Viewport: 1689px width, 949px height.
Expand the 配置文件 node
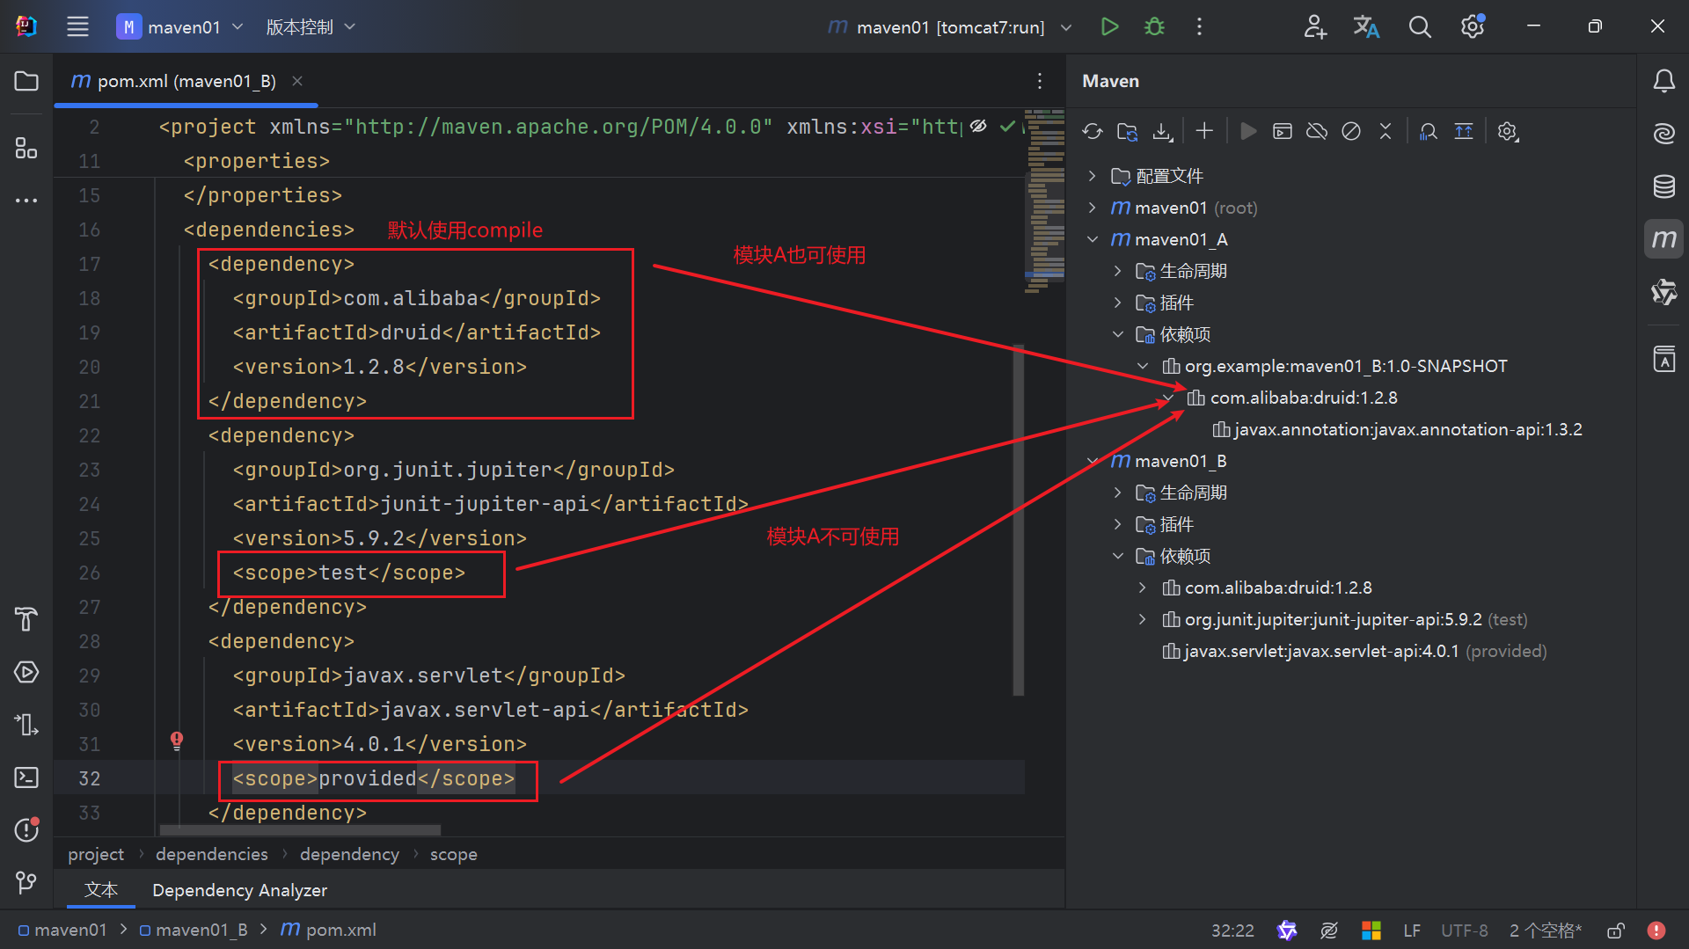(x=1092, y=176)
